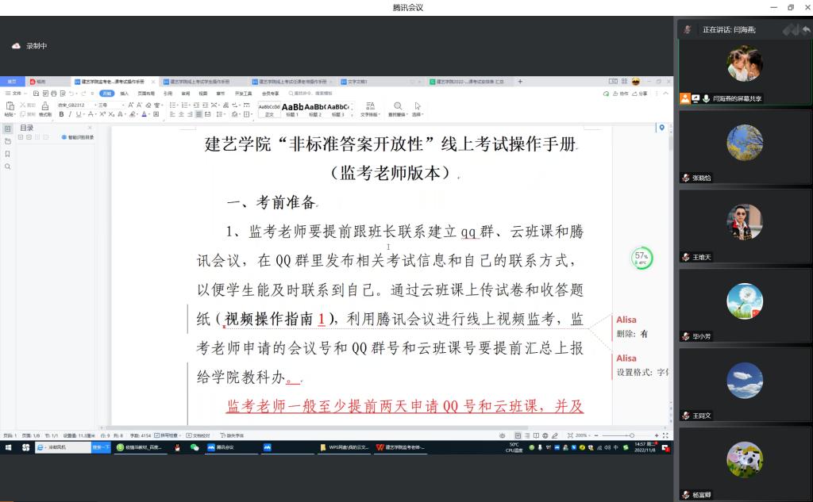The image size is (813, 502).
Task: Center-align the paragraph text
Action: [181, 114]
